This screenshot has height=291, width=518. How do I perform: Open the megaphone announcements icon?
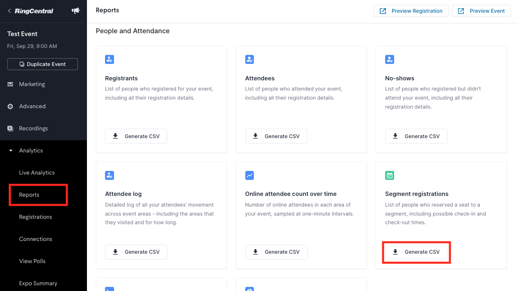[x=76, y=11]
